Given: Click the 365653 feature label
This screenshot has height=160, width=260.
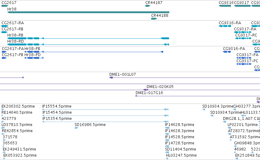Looking at the screenshot, I should (x=10, y=143).
